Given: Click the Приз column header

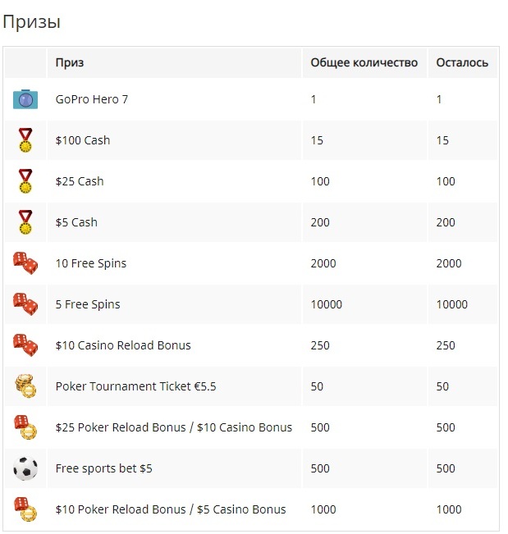Looking at the screenshot, I should point(70,62).
